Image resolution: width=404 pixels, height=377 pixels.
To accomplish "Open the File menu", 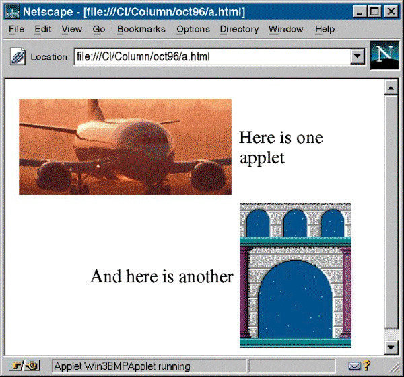I will (16, 30).
